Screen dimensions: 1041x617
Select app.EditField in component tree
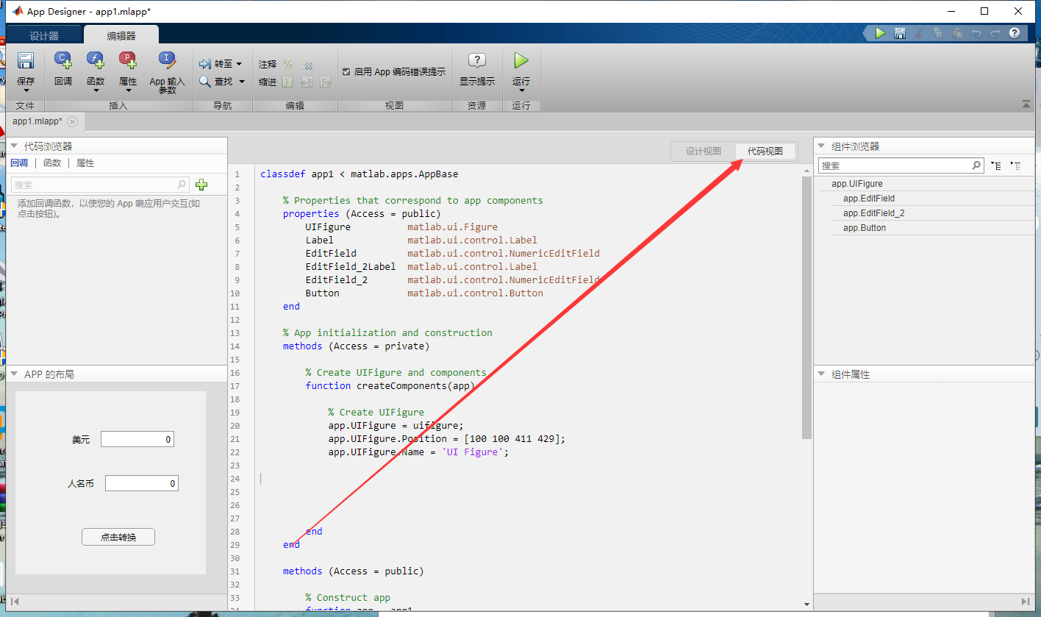click(869, 199)
